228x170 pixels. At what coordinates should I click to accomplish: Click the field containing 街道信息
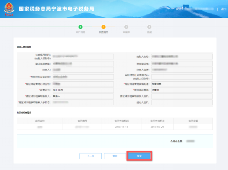coord(182,84)
